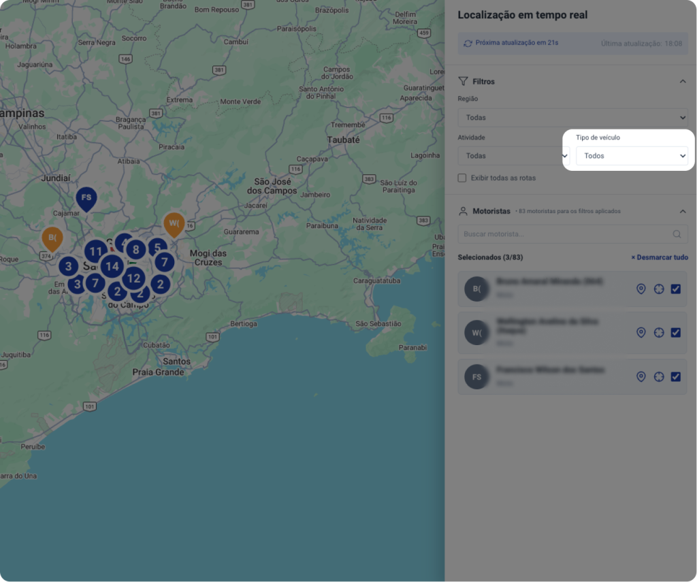The image size is (697, 582).
Task: Click the Localização em tempo real heading
Action: click(x=522, y=15)
